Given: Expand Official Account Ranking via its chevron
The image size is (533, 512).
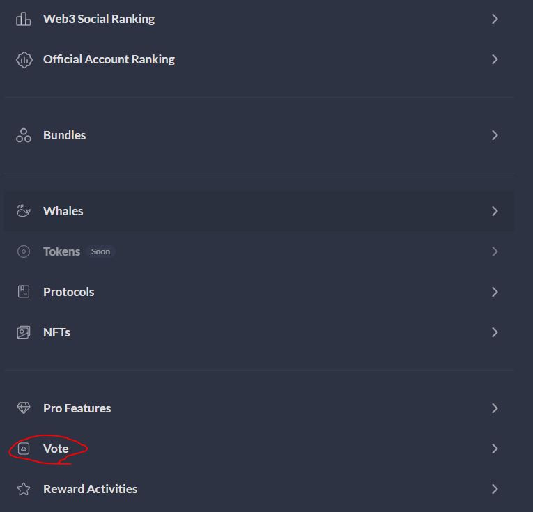Looking at the screenshot, I should pos(495,59).
